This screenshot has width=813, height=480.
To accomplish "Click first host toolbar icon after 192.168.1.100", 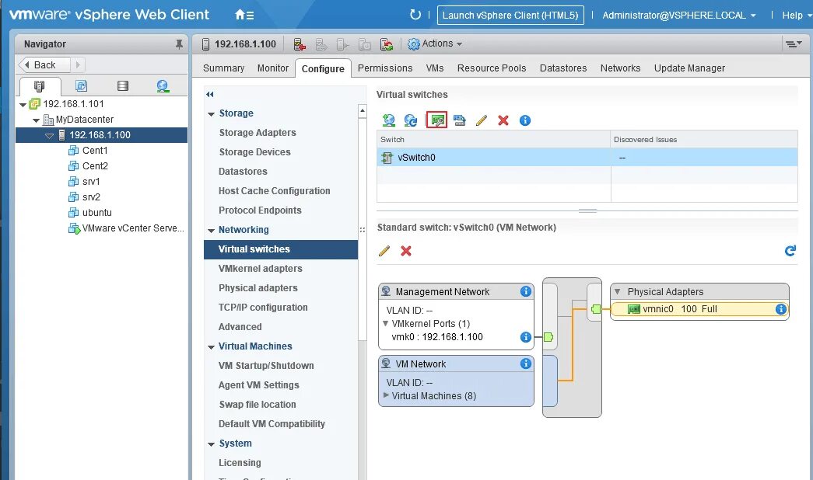I will click(300, 44).
